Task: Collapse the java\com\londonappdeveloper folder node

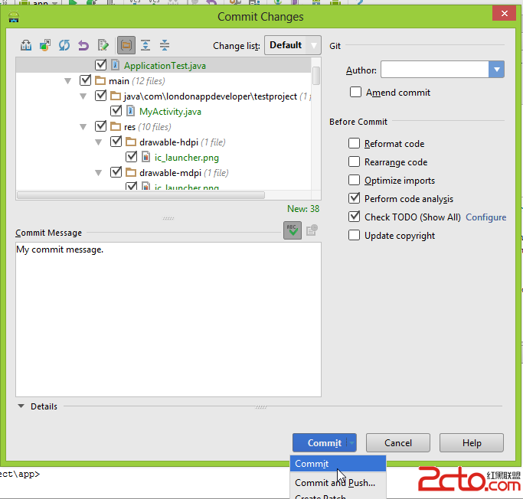Action: coord(83,96)
